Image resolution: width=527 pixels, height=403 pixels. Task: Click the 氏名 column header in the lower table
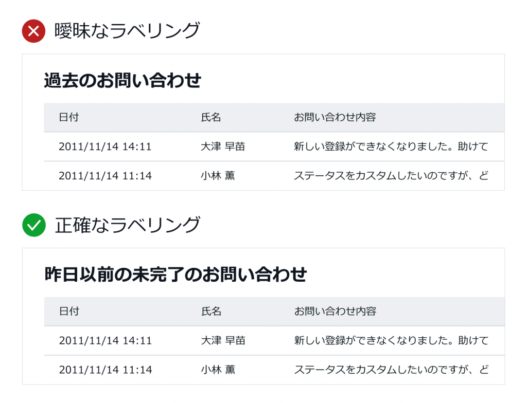[x=211, y=312]
